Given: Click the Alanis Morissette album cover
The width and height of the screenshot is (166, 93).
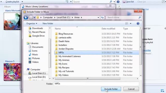Looking at the screenshot, I should pyautogui.click(x=12, y=21).
